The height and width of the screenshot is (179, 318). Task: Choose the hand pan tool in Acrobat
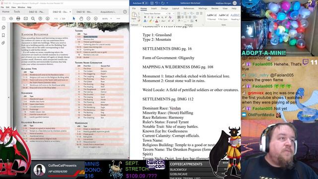pyautogui.click(x=81, y=18)
